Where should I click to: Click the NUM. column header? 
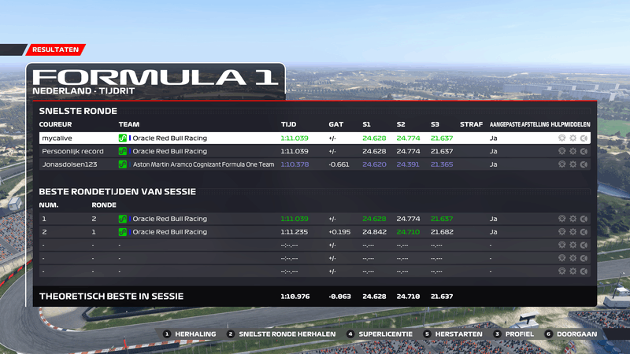49,205
